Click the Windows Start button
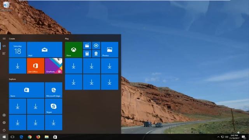Screen dimensions: 249x140 (4, 137)
